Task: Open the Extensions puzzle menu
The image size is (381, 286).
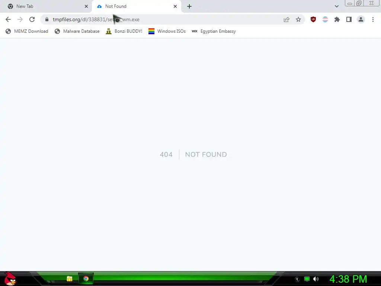Action: click(x=337, y=19)
